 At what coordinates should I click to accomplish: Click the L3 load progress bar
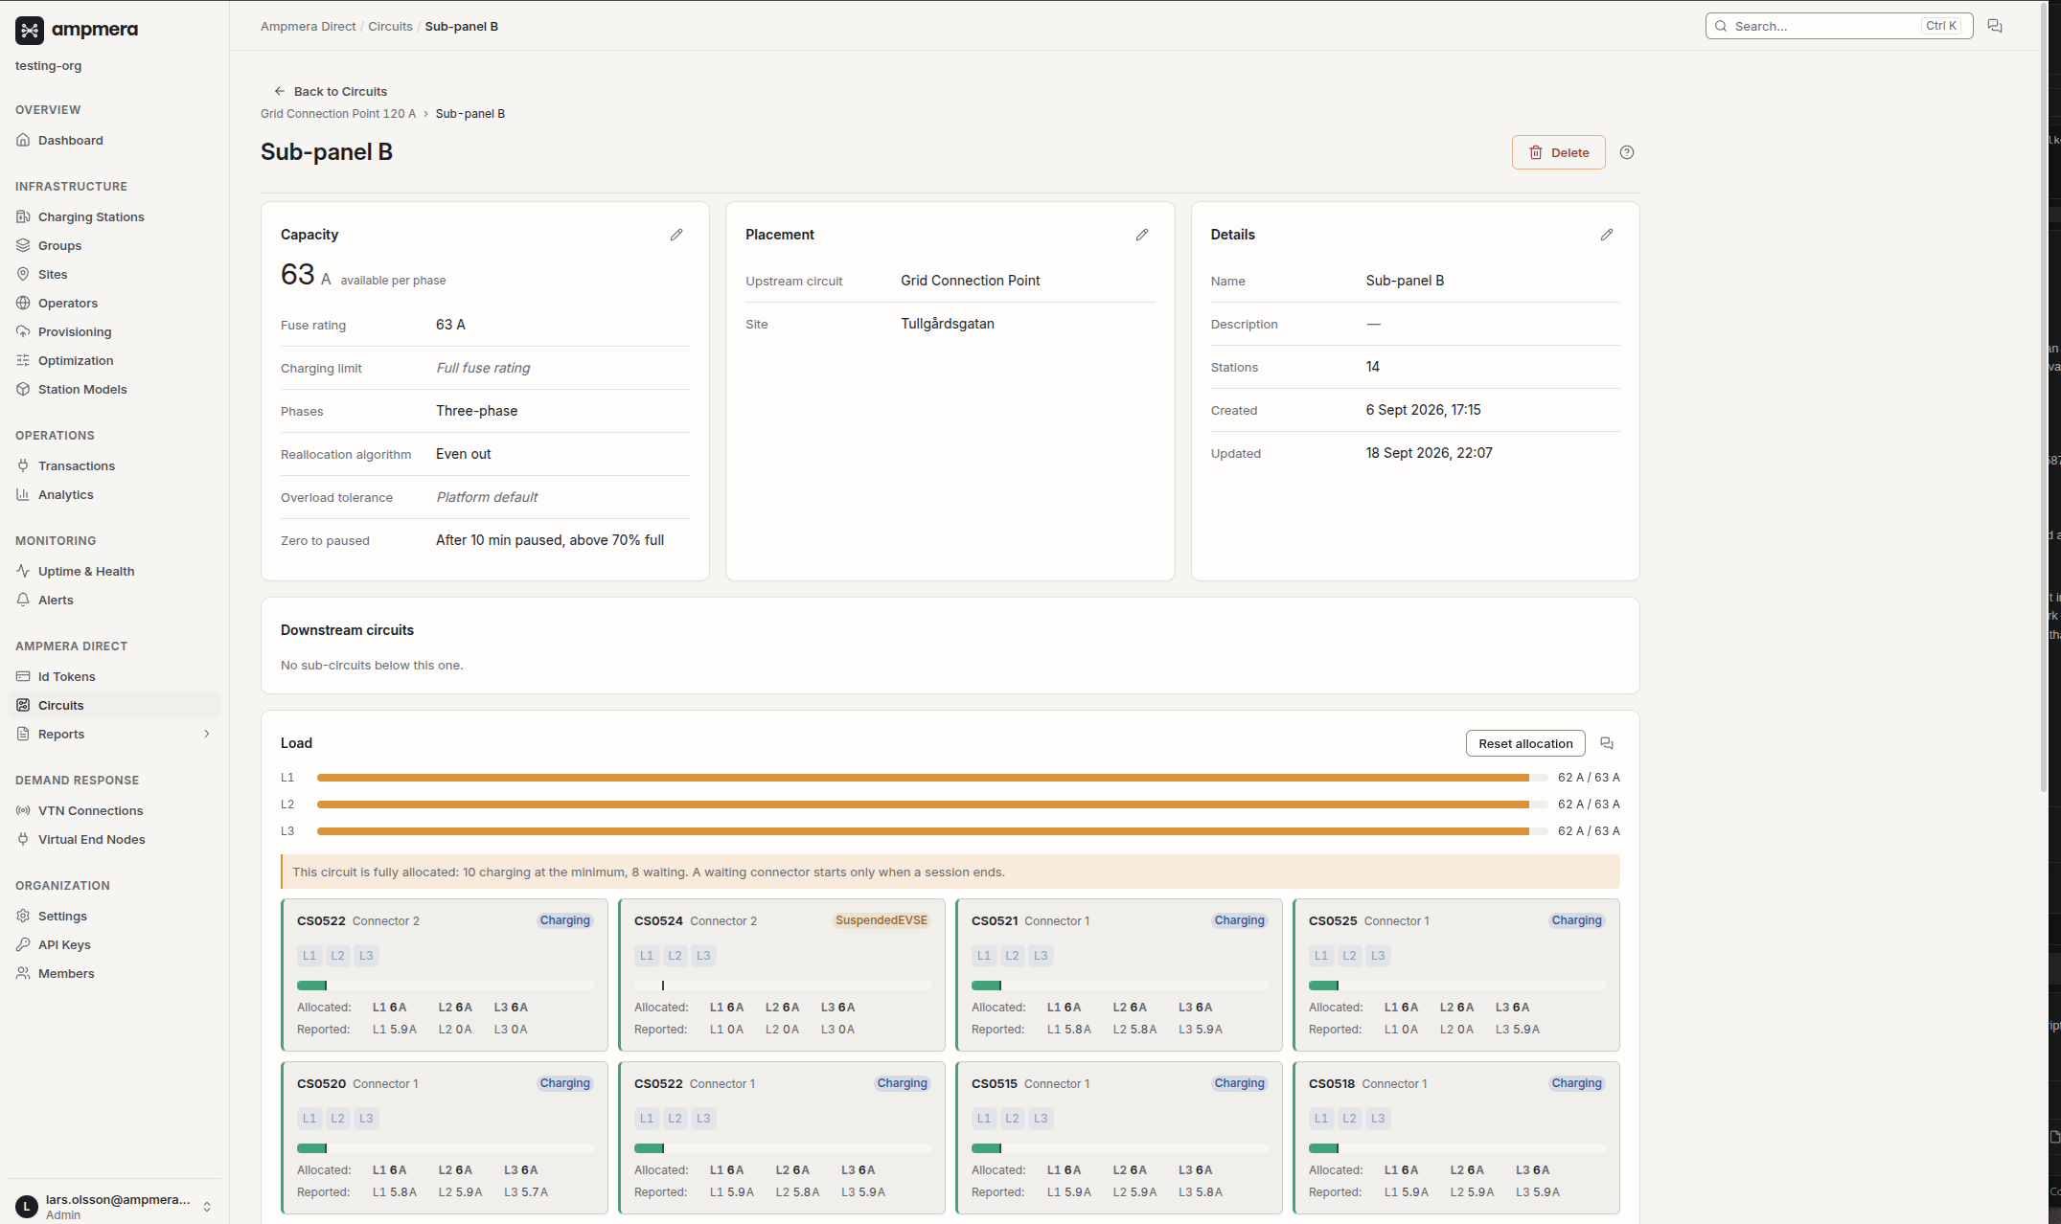pyautogui.click(x=931, y=831)
